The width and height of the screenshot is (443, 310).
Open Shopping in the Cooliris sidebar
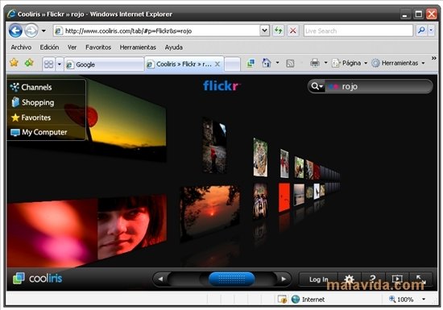pos(46,102)
